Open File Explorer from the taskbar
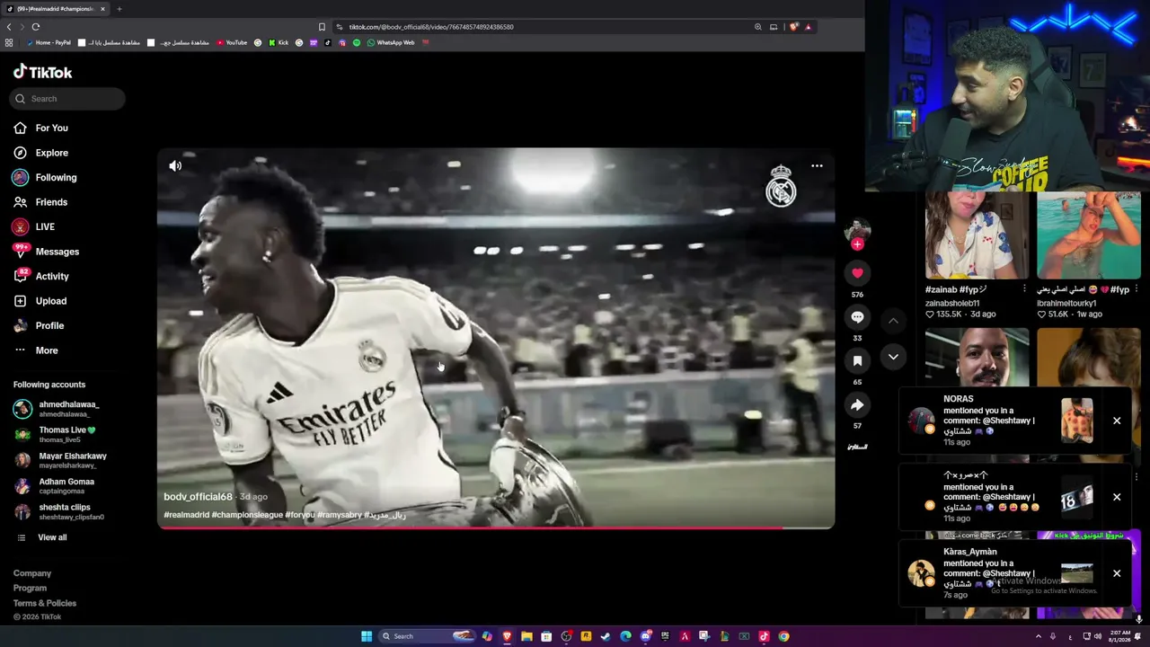1150x647 pixels. click(526, 636)
